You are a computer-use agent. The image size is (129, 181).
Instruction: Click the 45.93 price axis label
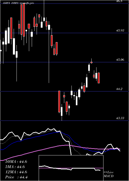[120, 31]
